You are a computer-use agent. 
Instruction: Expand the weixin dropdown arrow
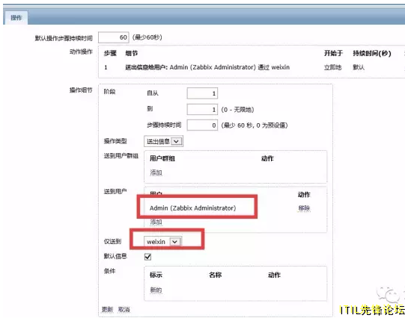tap(175, 242)
